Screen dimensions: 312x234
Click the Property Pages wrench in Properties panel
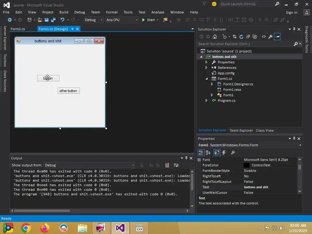click(x=232, y=153)
